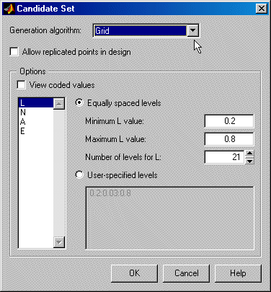Click the Help button
The width and height of the screenshot is (271, 292).
click(x=238, y=273)
